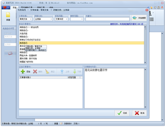The height and width of the screenshot is (127, 165).
Task: Switch to the 开始 ribbon tab
Action: pyautogui.click(x=14, y=8)
